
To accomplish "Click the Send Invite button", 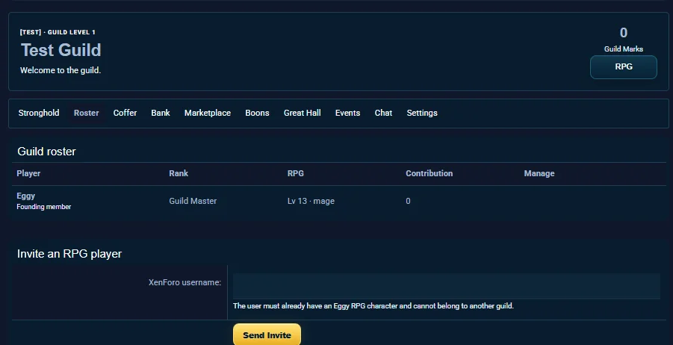I will tap(267, 335).
